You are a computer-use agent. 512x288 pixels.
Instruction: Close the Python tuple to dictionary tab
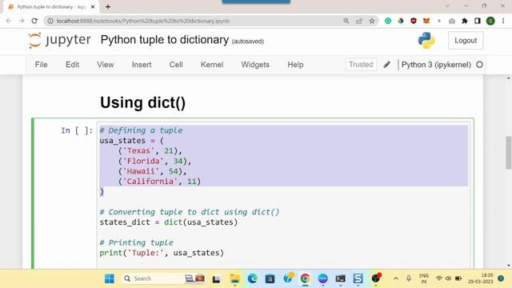(93, 6)
